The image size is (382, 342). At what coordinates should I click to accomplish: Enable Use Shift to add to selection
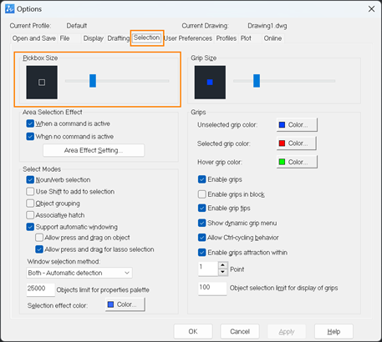coord(30,192)
